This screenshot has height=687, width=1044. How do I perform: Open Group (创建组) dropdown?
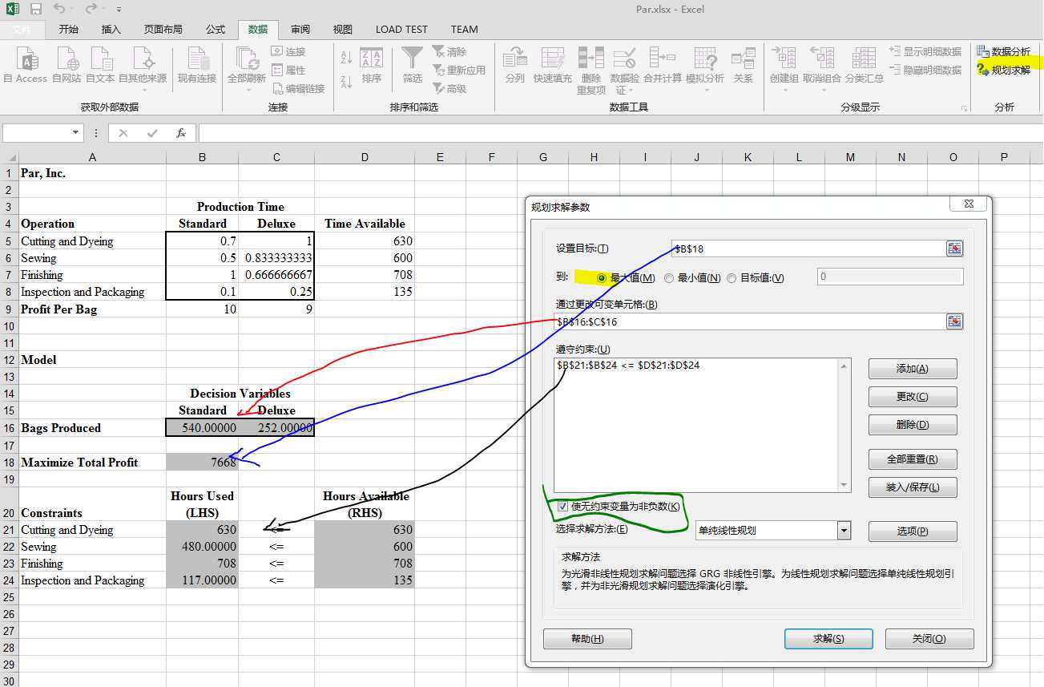coord(784,70)
